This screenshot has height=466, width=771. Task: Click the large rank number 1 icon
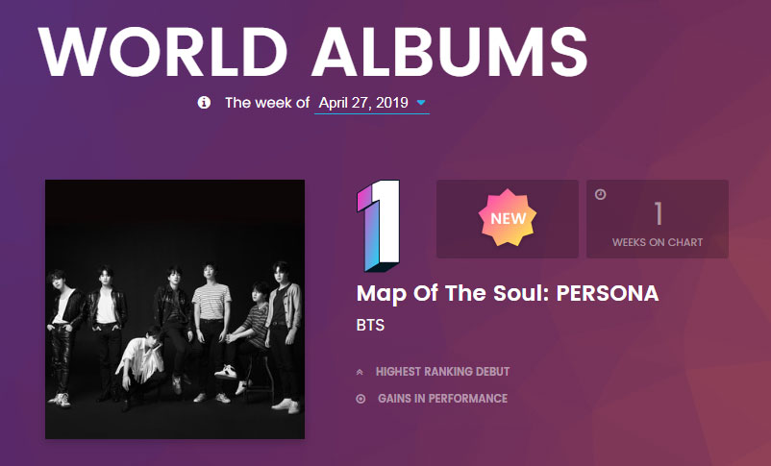378,224
